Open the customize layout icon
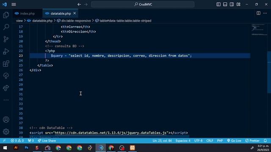This screenshot has height=152, width=271. point(238,5)
